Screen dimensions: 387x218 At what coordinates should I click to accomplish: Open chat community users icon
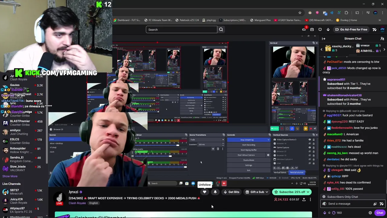click(x=382, y=39)
